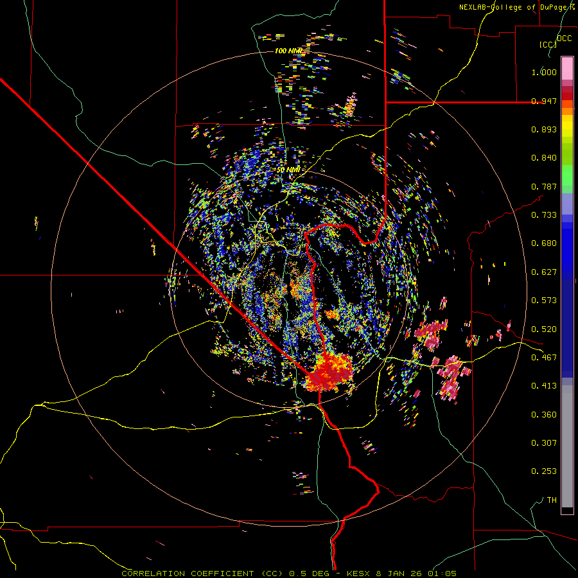The width and height of the screenshot is (578, 578).
Task: Click the 0.520 value on color scale
Action: pyautogui.click(x=544, y=329)
